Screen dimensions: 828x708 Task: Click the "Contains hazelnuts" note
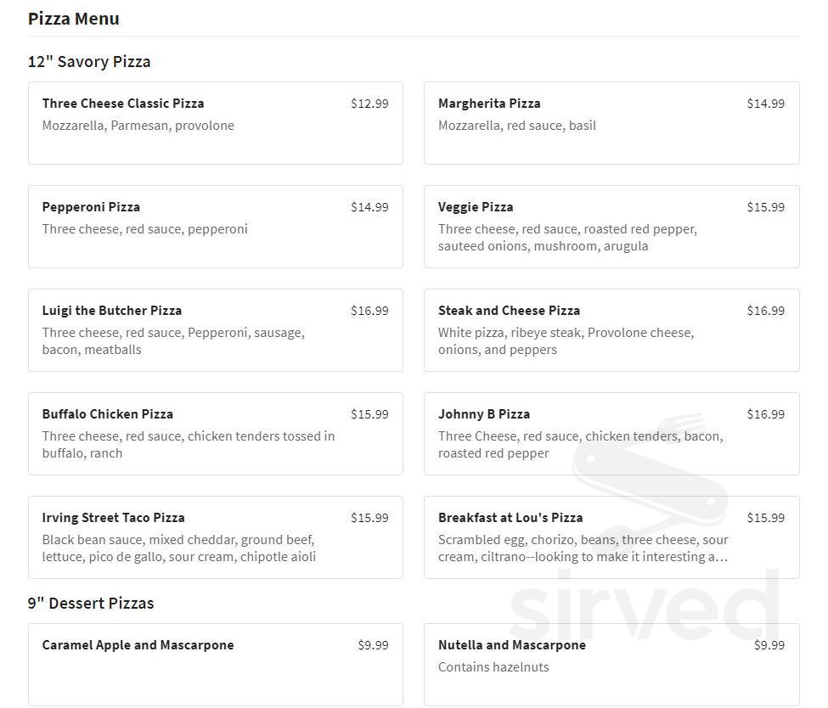pyautogui.click(x=493, y=667)
